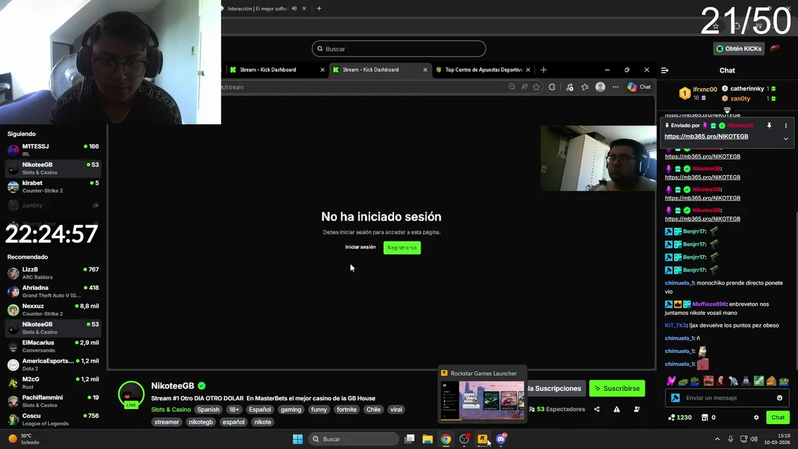Viewport: 798px width, 449px height.
Task: Open the M2cG Rust channel
Action: click(53, 383)
